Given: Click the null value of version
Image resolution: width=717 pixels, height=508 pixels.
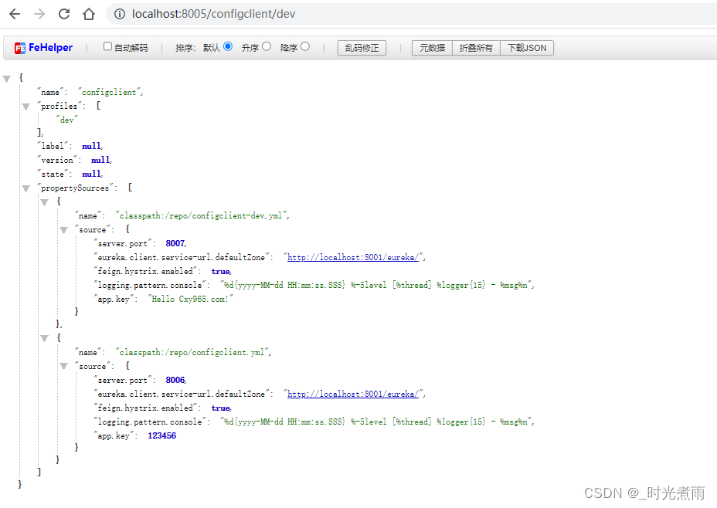Looking at the screenshot, I should click(100, 160).
